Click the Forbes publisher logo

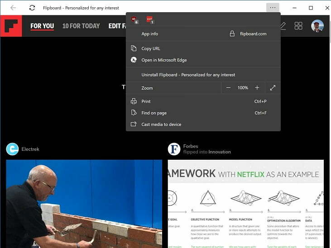click(174, 149)
